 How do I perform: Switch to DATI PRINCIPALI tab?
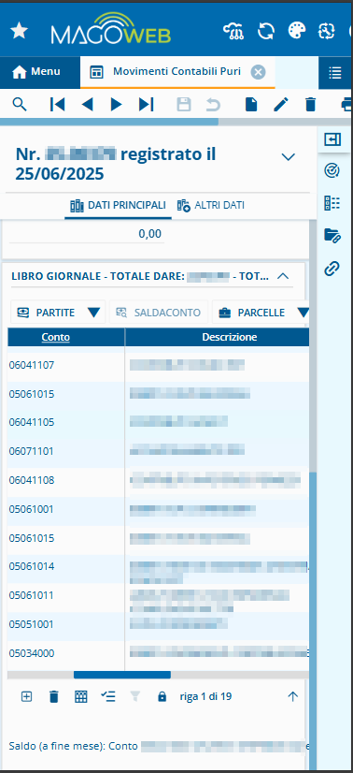(x=118, y=206)
